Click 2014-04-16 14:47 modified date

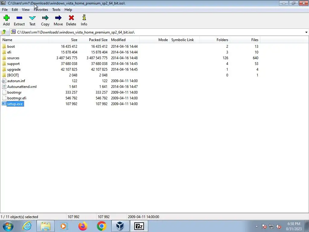(x=124, y=87)
